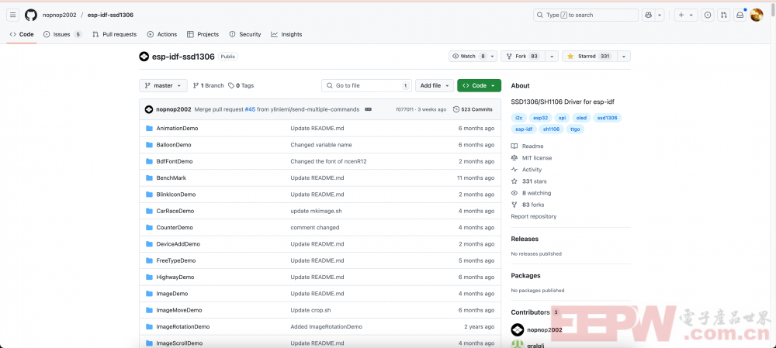
Task: Open the CounterDemo folder
Action: [x=175, y=227]
